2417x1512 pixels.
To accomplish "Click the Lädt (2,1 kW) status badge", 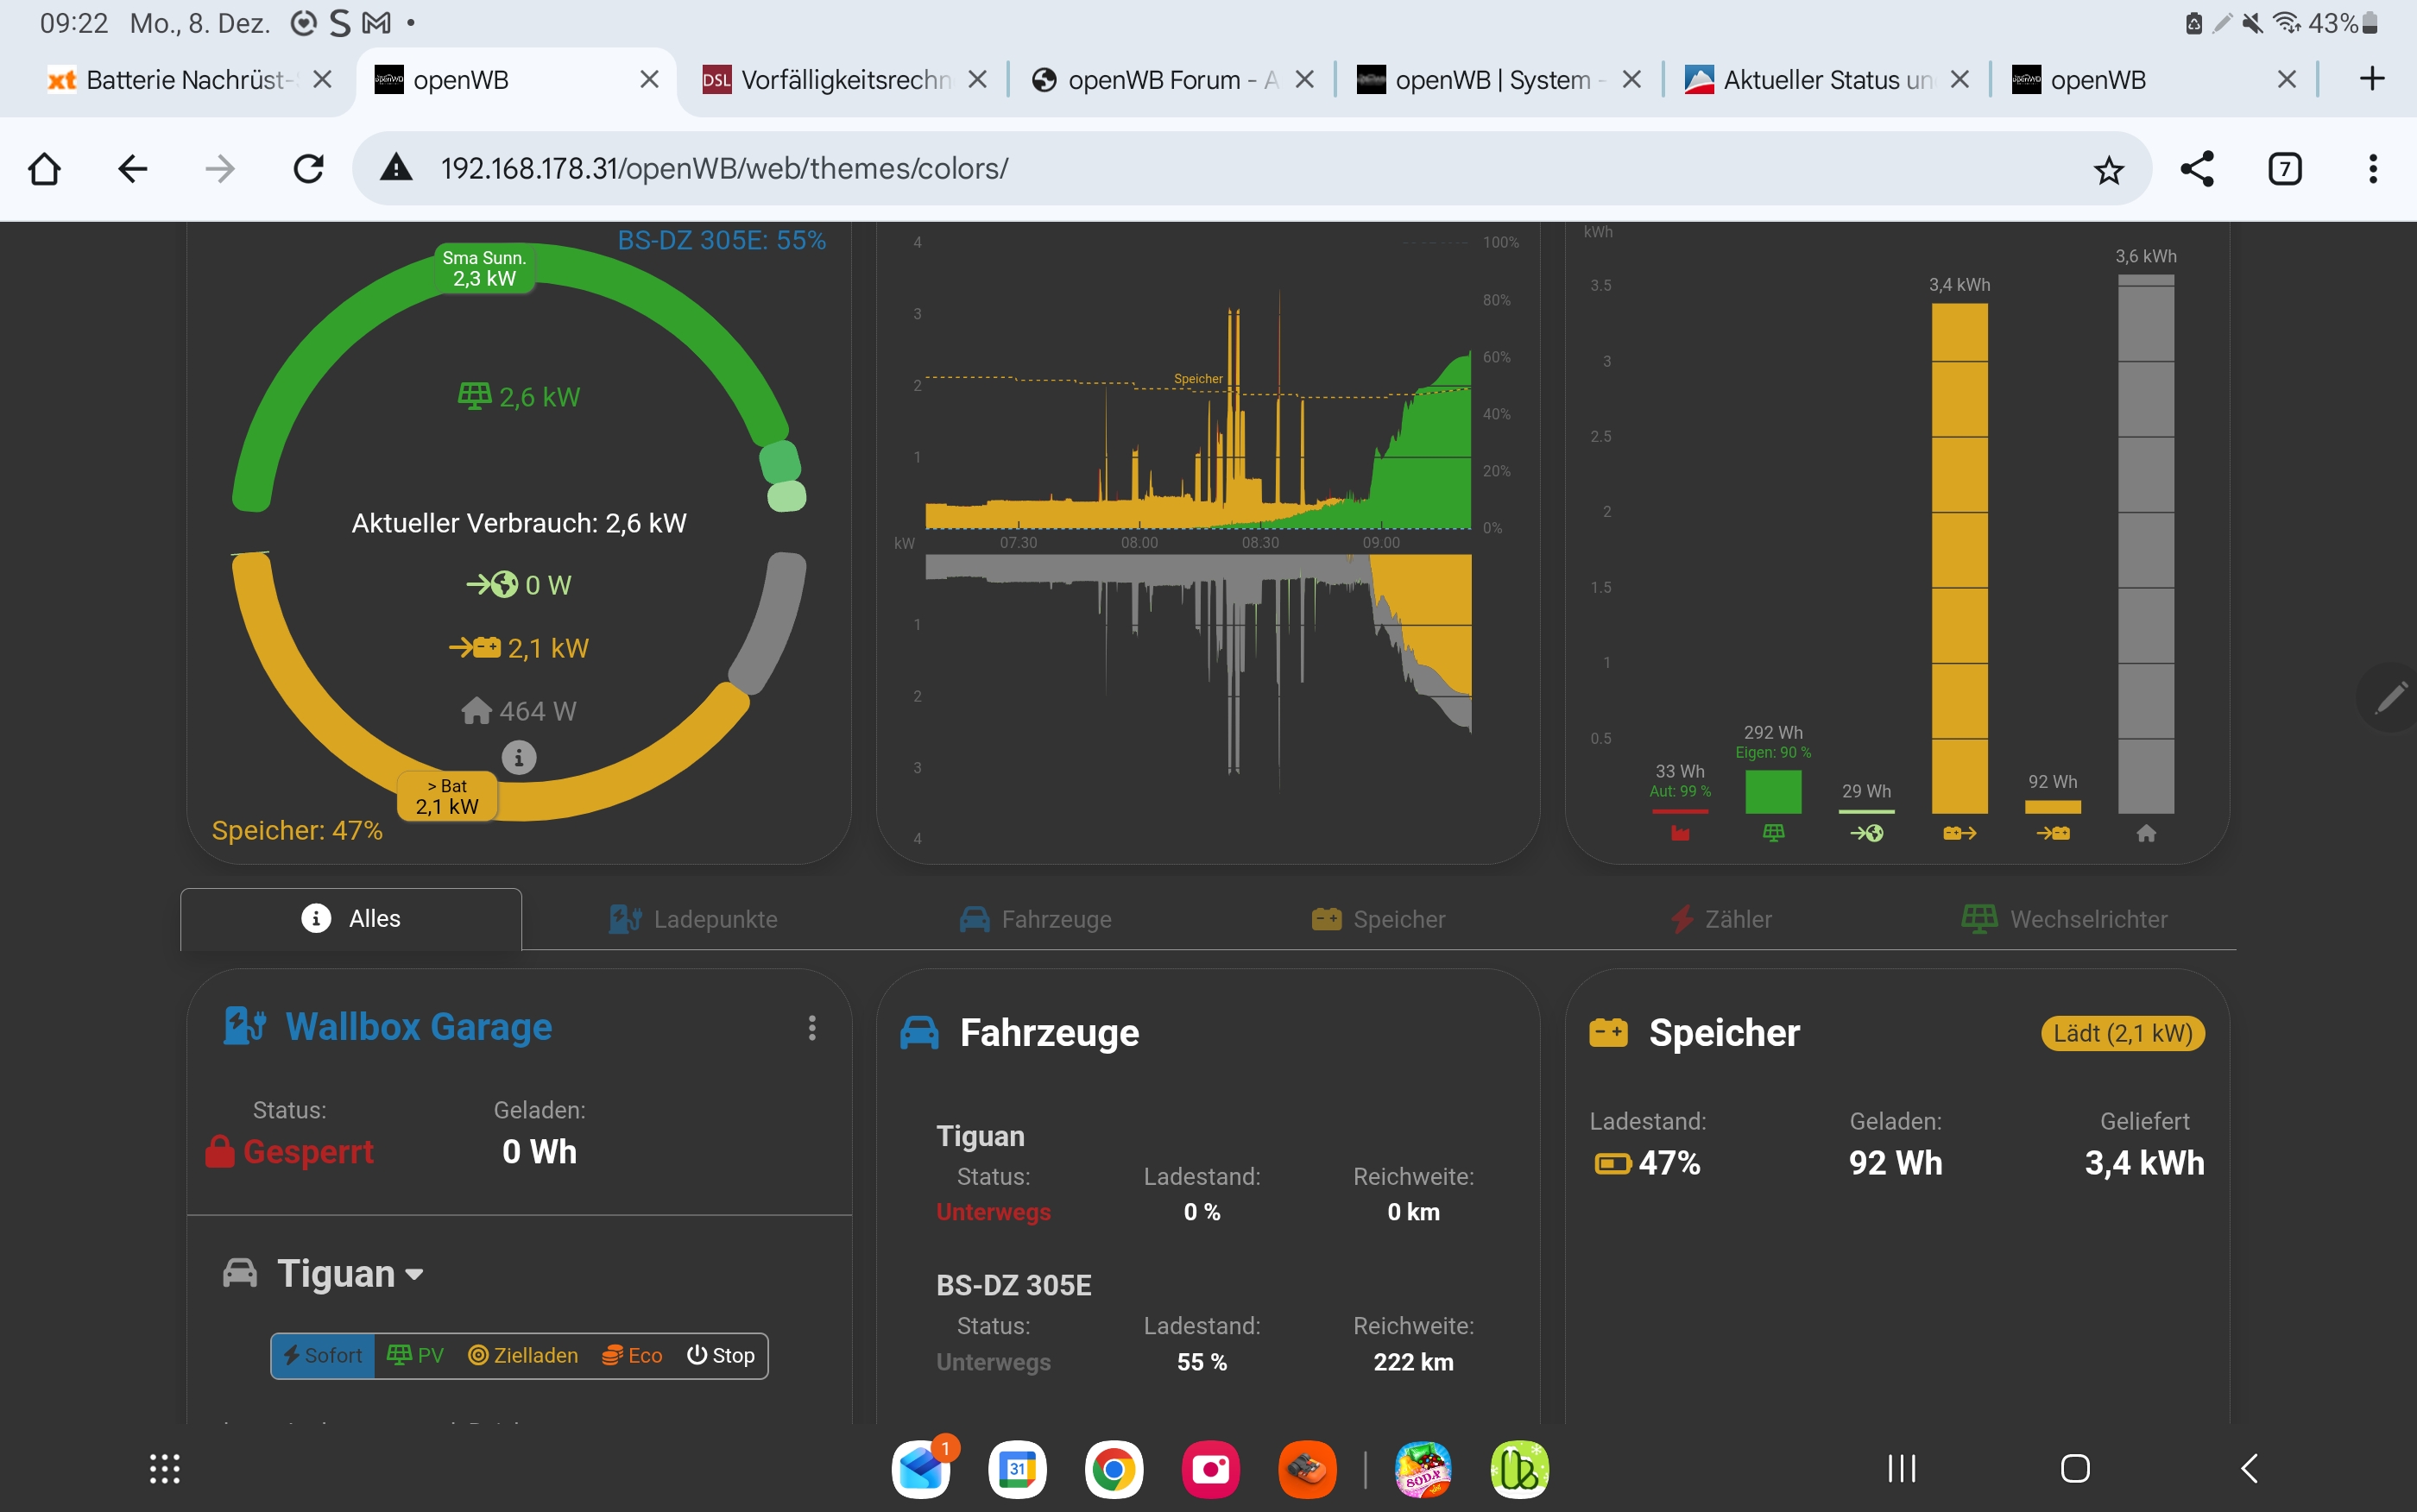I will pyautogui.click(x=2122, y=1033).
